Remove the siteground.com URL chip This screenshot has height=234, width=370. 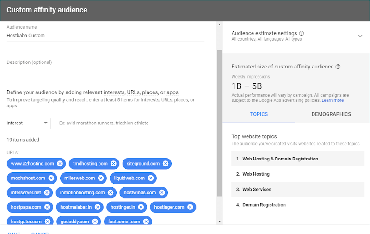point(166,164)
